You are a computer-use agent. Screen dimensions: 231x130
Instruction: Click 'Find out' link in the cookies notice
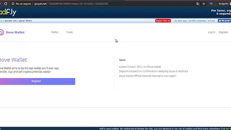click(x=225, y=129)
